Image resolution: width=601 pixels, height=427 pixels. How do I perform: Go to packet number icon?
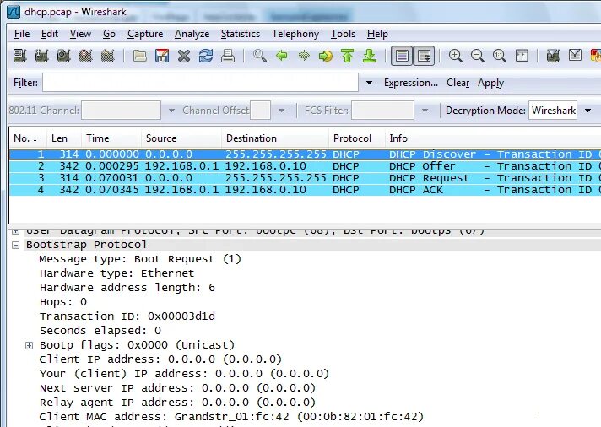coord(326,56)
